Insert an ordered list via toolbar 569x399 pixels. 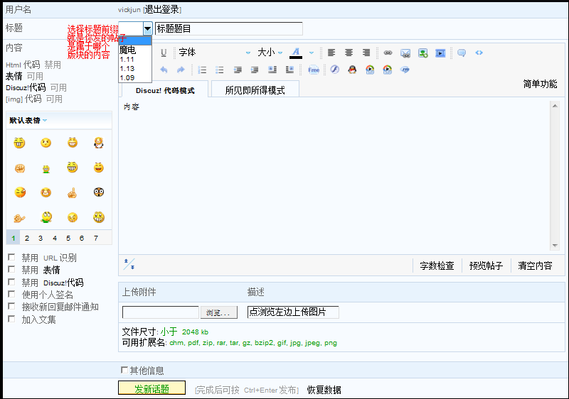[203, 70]
